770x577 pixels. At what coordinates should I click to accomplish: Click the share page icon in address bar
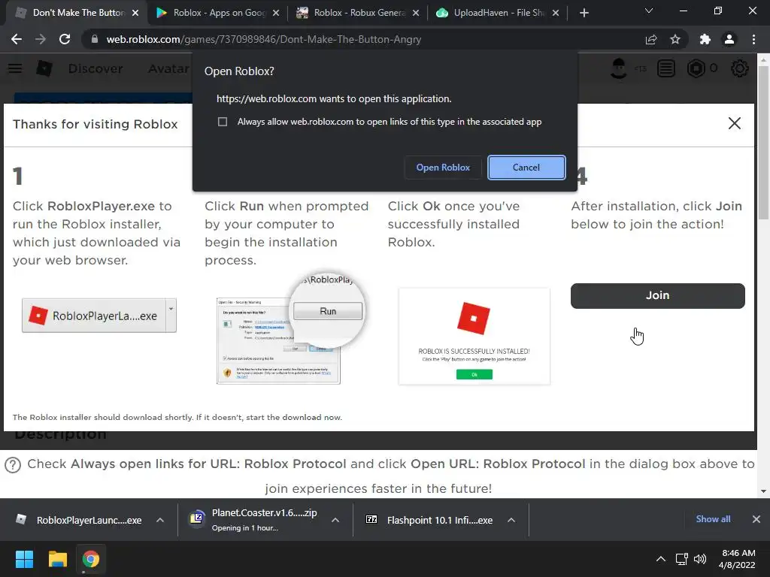coord(651,39)
